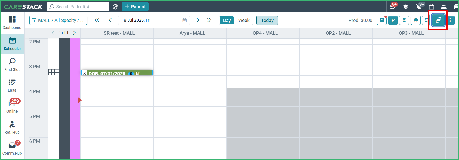Click the + Patient button
459x160 pixels.
[135, 7]
